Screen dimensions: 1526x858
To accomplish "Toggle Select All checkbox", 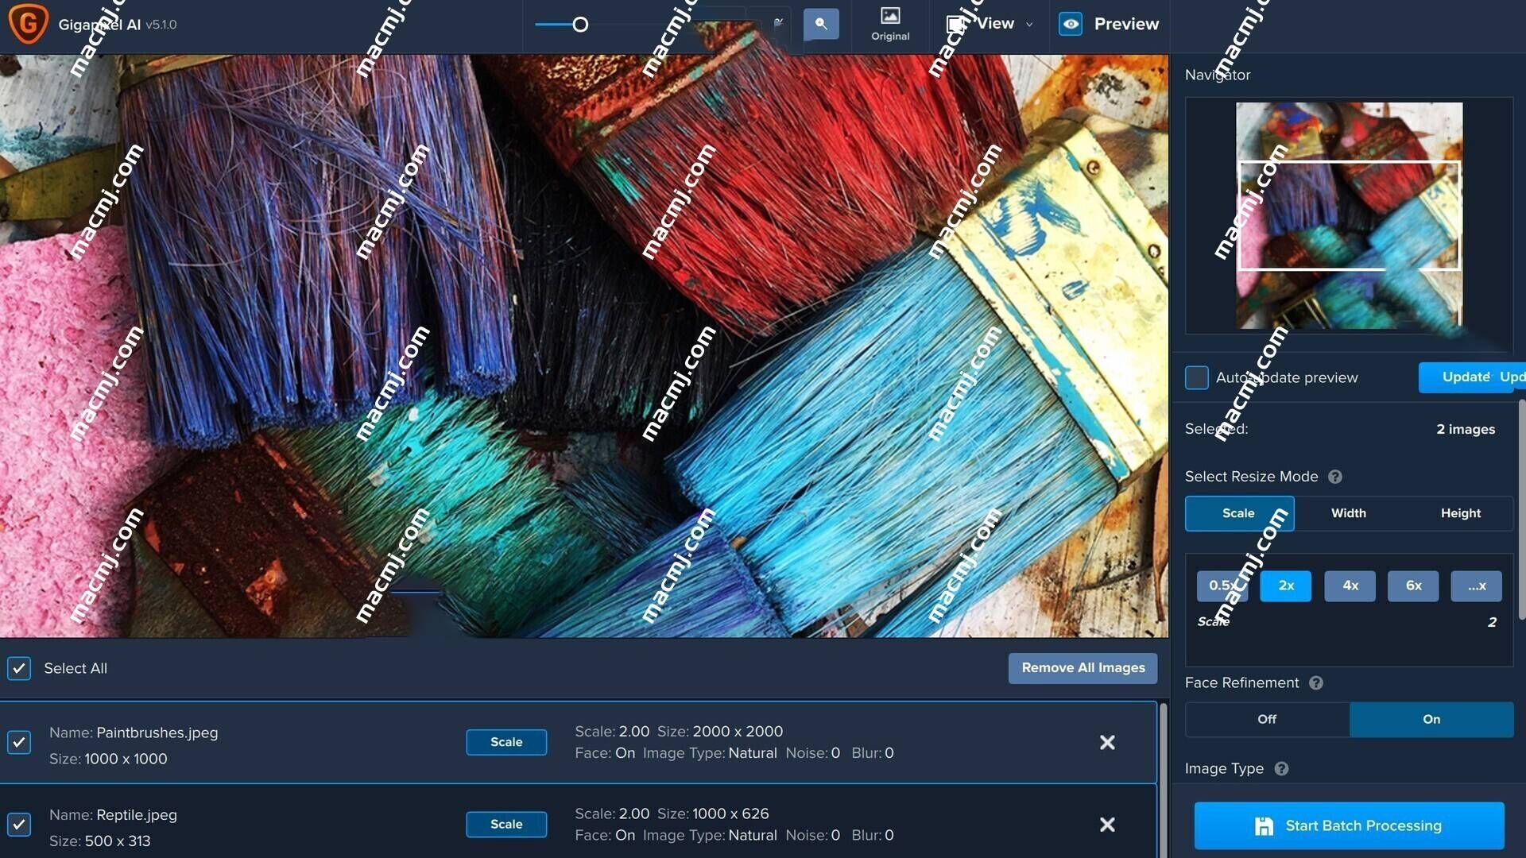I will [19, 667].
